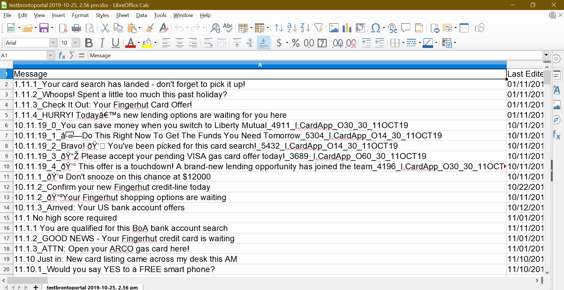Apply yellow highlighting color
The height and width of the screenshot is (290, 564).
point(147,43)
